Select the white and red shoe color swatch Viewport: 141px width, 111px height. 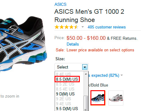(x=116, y=98)
